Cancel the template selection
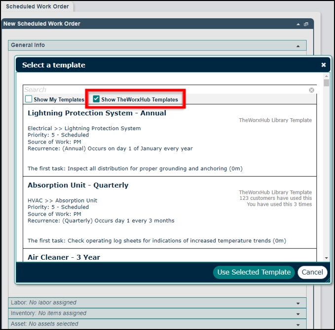Image resolution: width=335 pixels, height=330 pixels. click(312, 272)
